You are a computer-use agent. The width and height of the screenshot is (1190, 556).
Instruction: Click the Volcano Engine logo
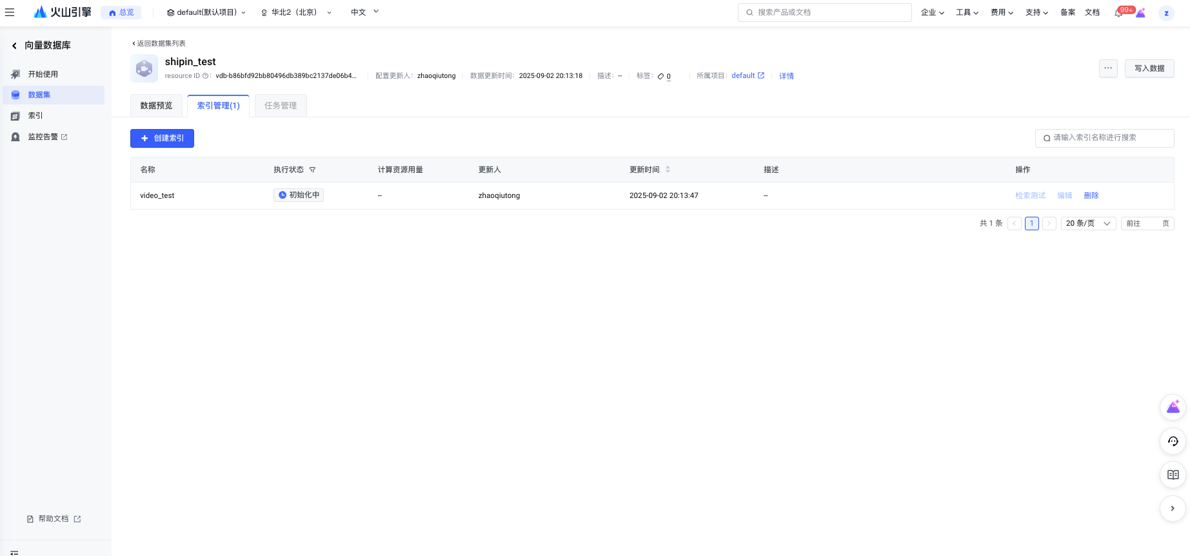tap(63, 12)
